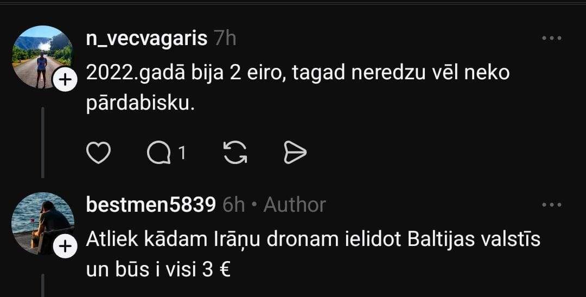
Task: Click the thread line below bestmen5839's avatar
Action: 43,286
